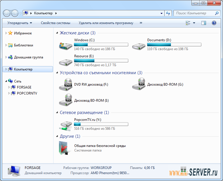
Task: Click the Documents (D:) usage bar
Action: click(174, 45)
